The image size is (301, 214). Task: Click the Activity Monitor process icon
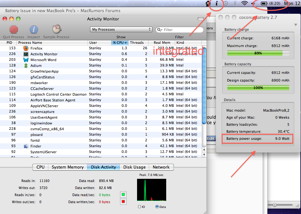coord(26,54)
